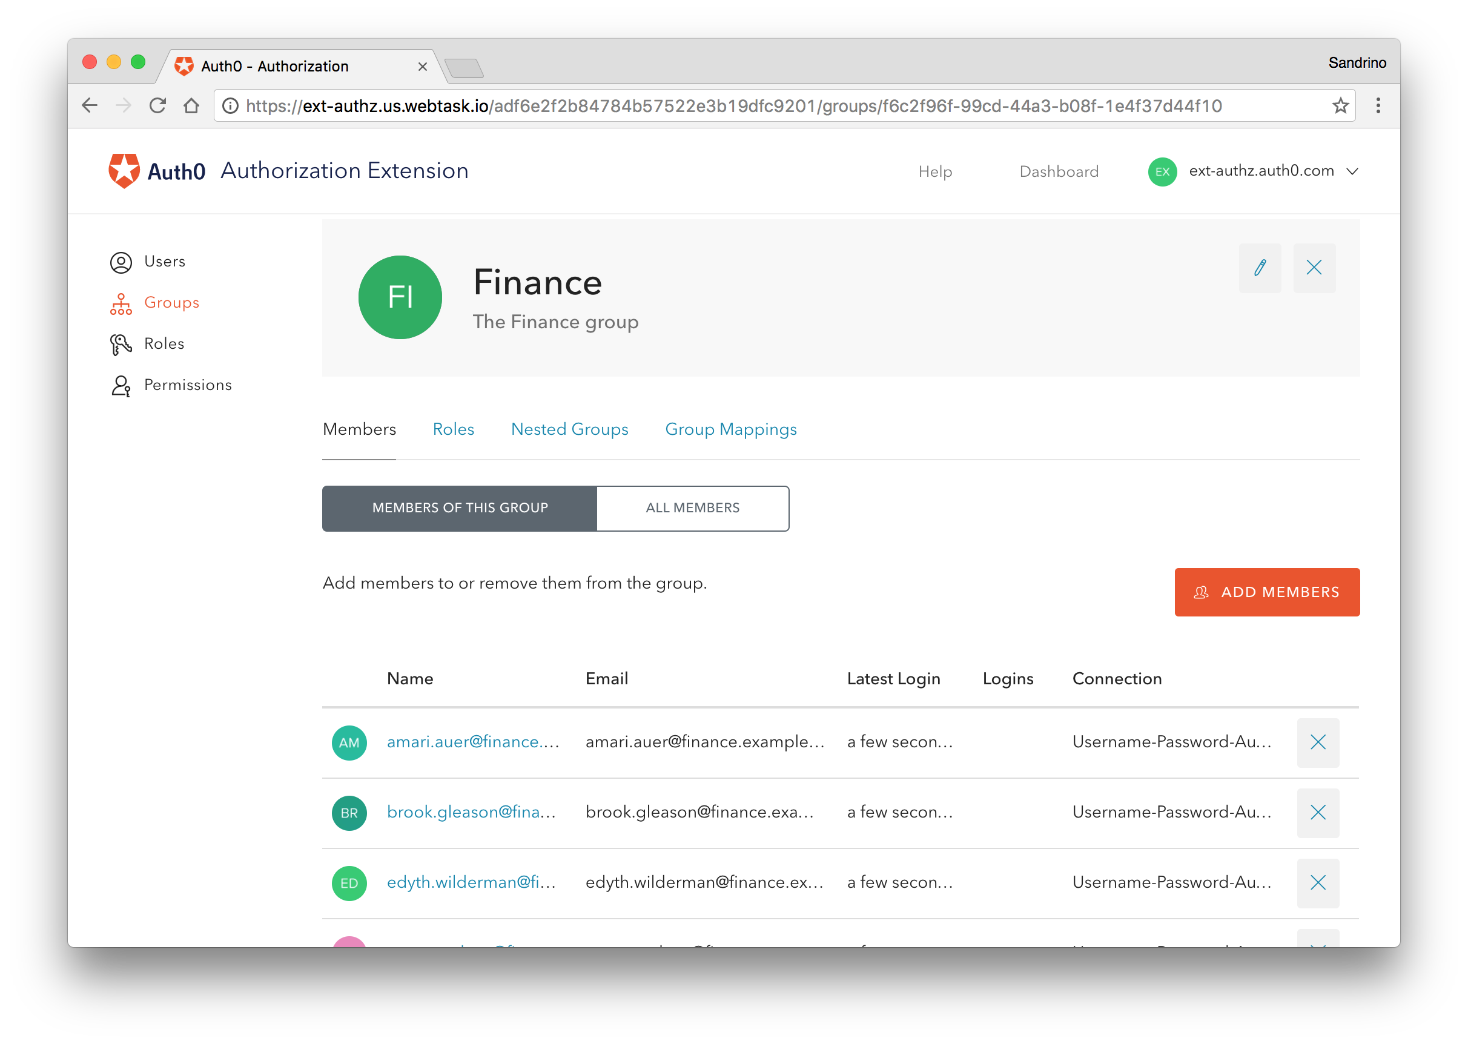Remove brook.gleason from the group
This screenshot has width=1468, height=1044.
[x=1317, y=813]
